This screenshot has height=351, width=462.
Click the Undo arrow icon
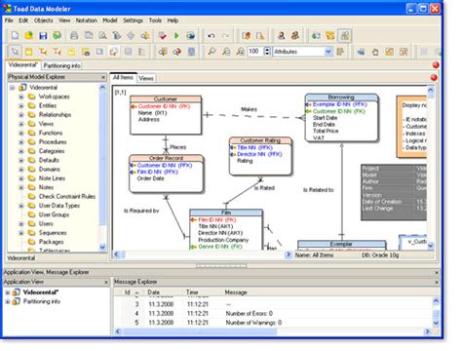(x=212, y=35)
